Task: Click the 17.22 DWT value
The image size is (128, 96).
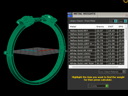Action: click(111, 50)
